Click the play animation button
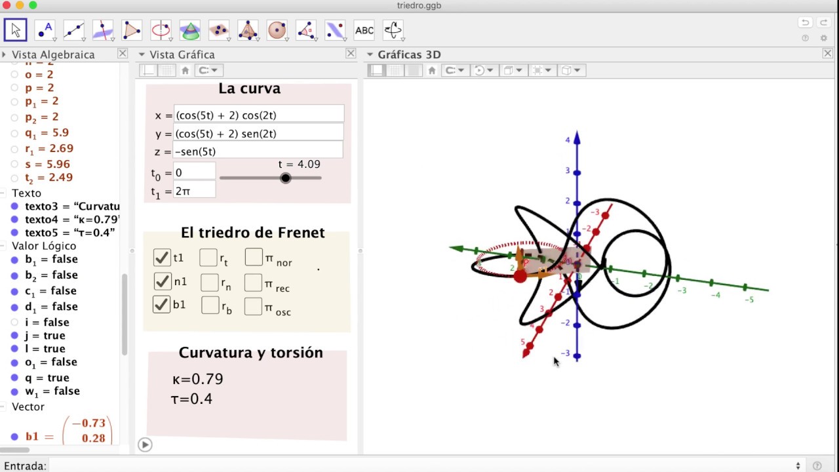 [x=145, y=444]
